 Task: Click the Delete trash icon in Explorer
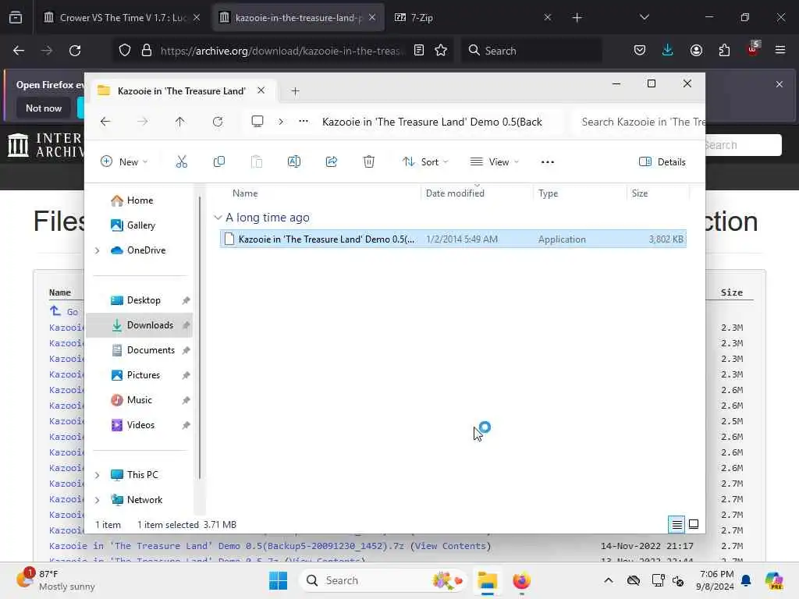coord(369,162)
